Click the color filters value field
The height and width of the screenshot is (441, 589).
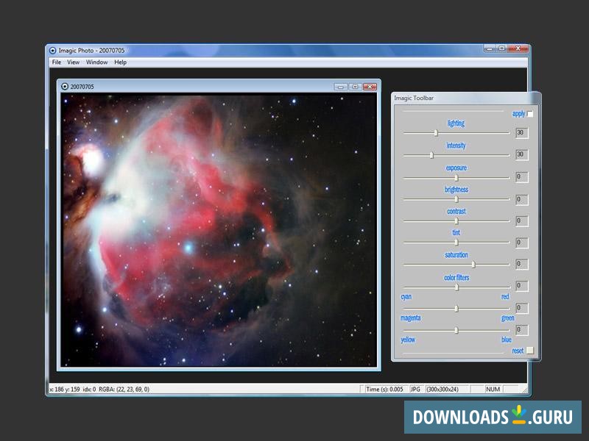click(x=522, y=286)
